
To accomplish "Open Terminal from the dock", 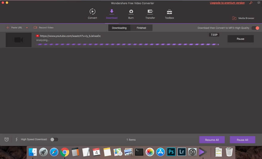I will pyautogui.click(x=139, y=152).
